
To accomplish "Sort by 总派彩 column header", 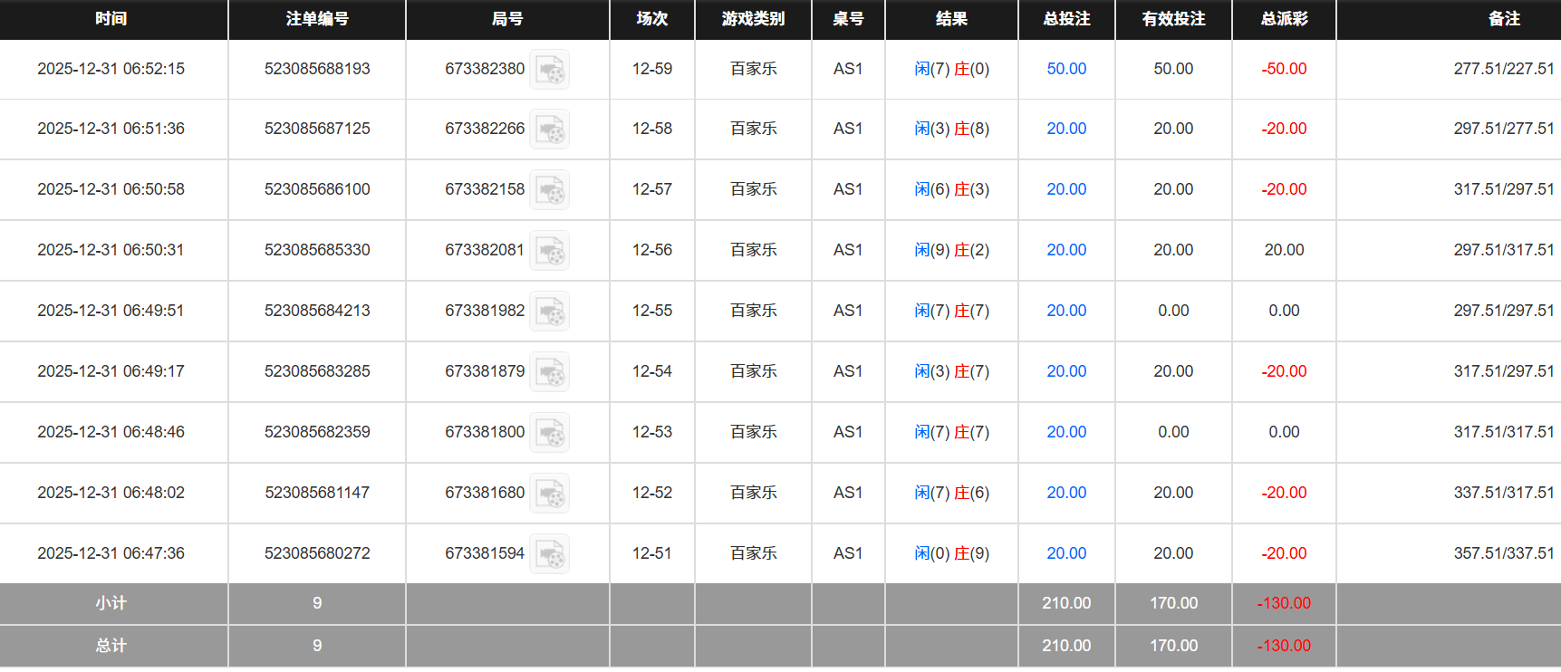I will [x=1284, y=19].
